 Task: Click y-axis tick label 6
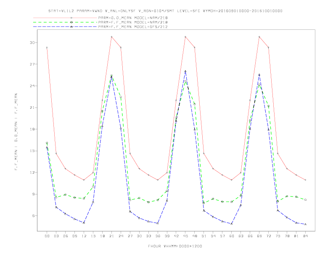pos(33,216)
